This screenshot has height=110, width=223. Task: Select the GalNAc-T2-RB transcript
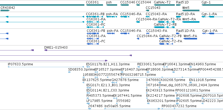click(x=164, y=27)
